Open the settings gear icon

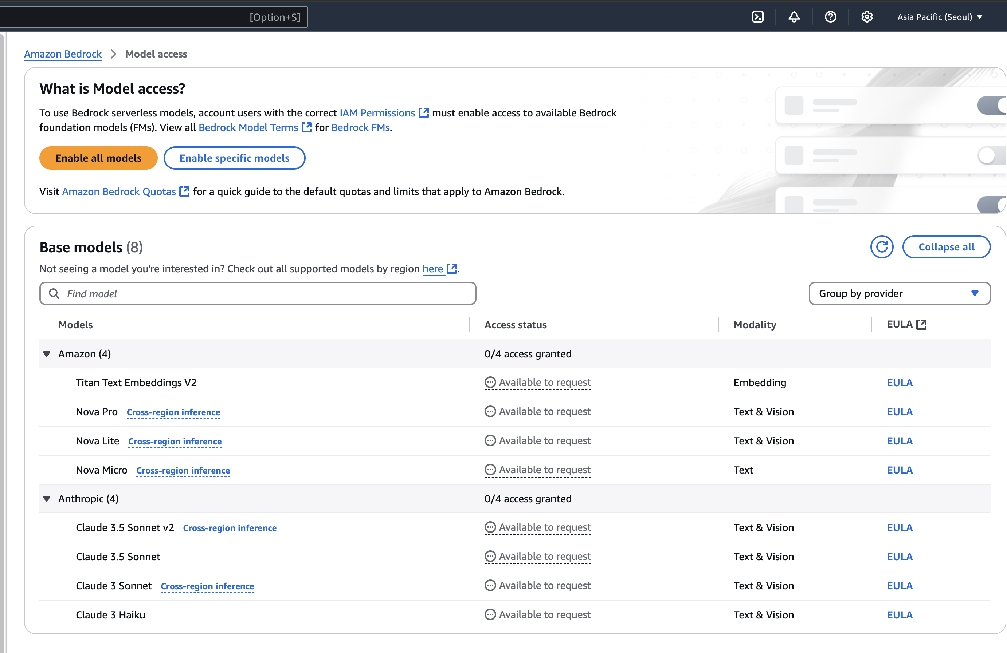866,17
